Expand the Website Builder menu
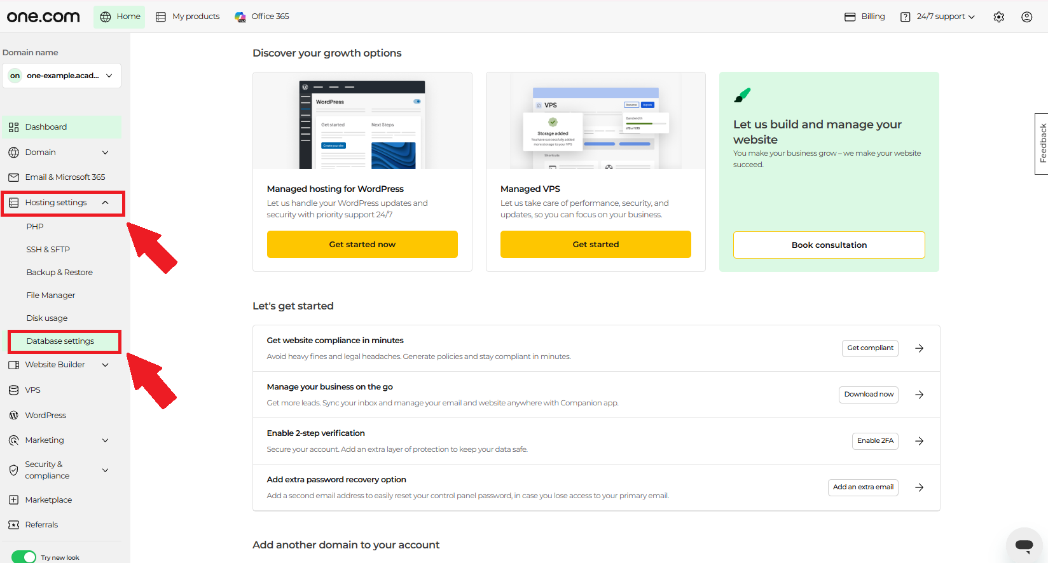The width and height of the screenshot is (1048, 563). (62, 365)
